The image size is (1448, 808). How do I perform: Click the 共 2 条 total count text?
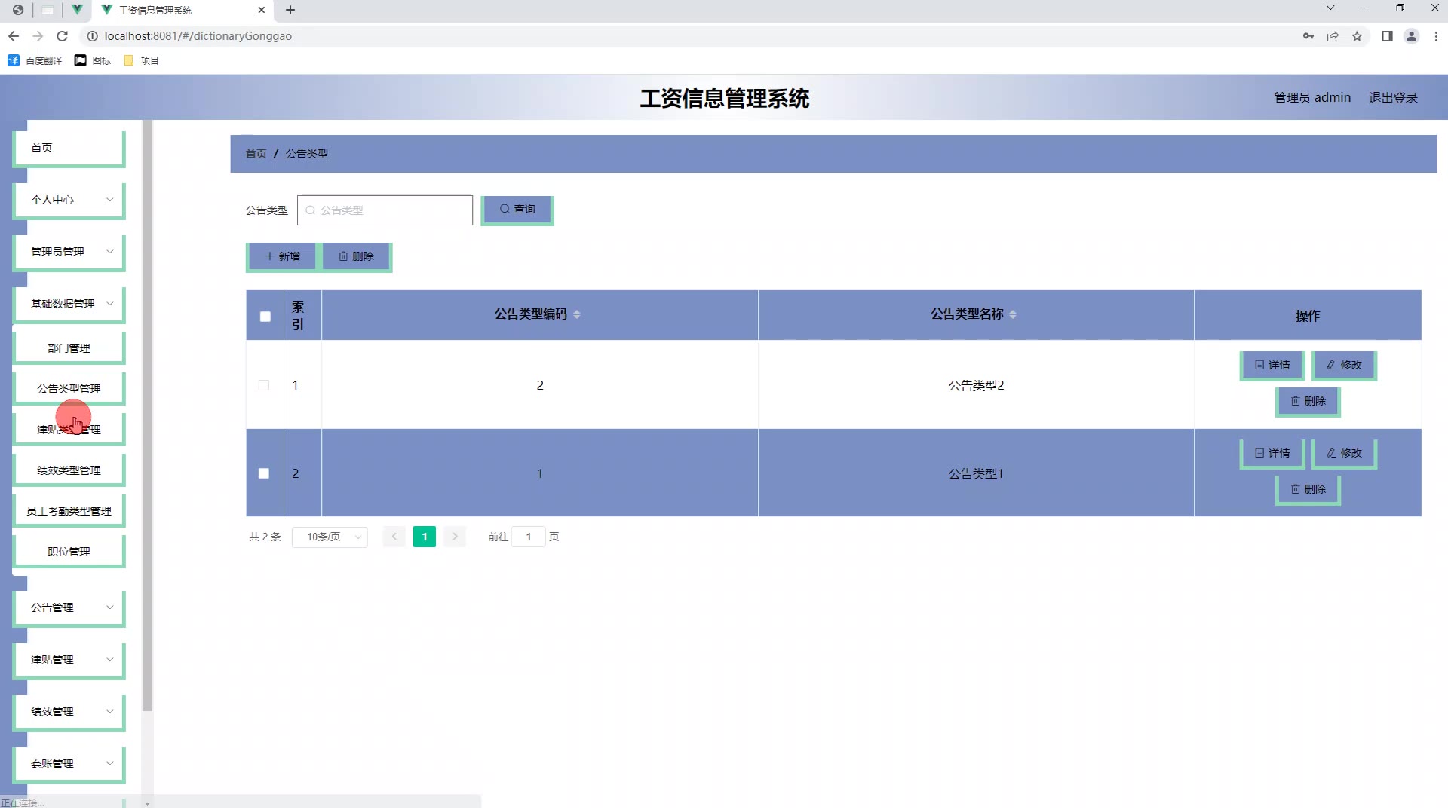265,537
